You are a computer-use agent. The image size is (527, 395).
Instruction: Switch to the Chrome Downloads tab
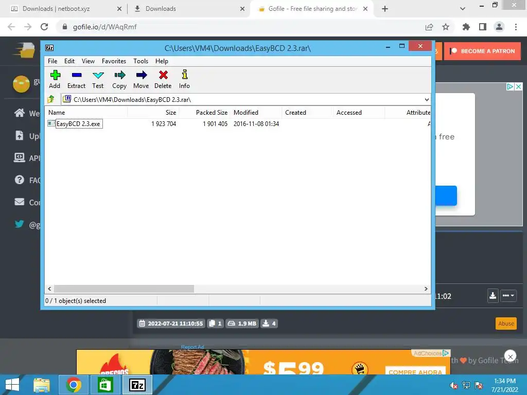tap(188, 9)
